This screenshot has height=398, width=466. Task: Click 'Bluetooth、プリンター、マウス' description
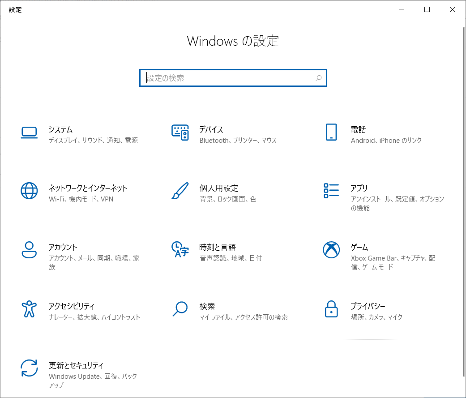click(x=238, y=140)
